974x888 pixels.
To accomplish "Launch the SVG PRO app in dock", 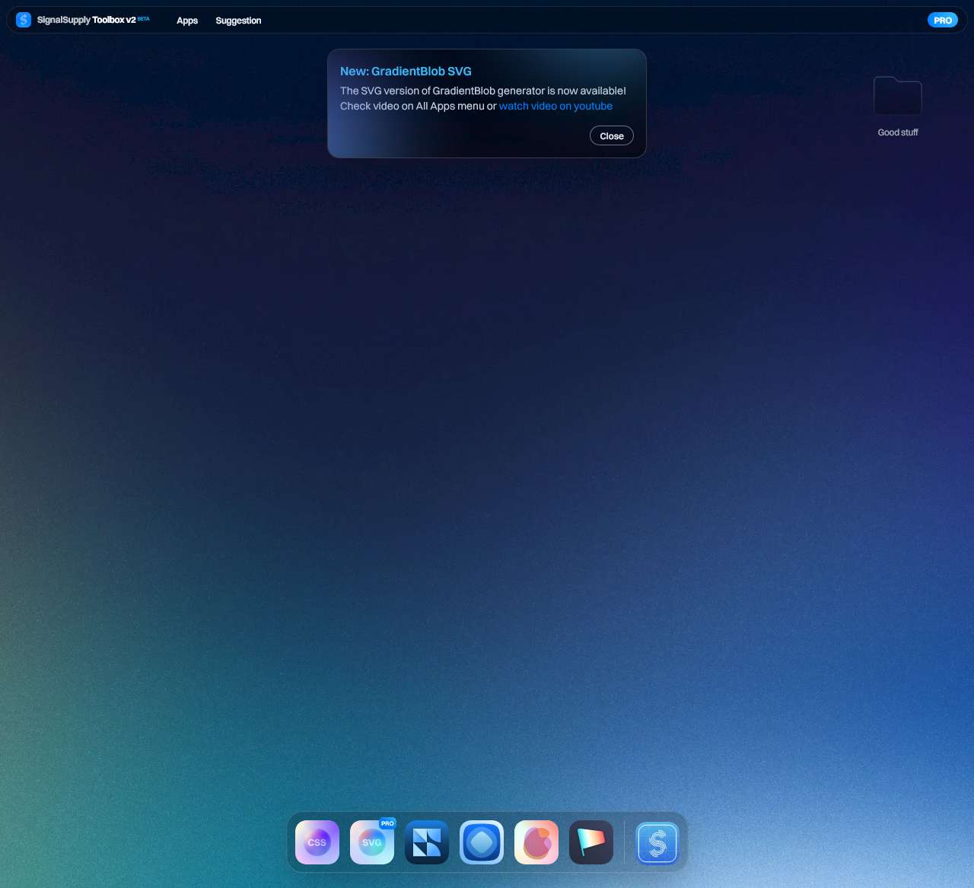I will (x=372, y=842).
